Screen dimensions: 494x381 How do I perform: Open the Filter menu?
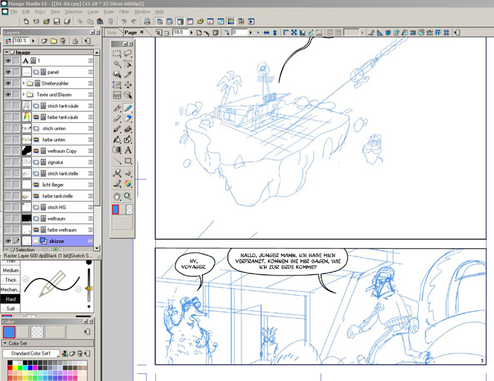point(124,12)
